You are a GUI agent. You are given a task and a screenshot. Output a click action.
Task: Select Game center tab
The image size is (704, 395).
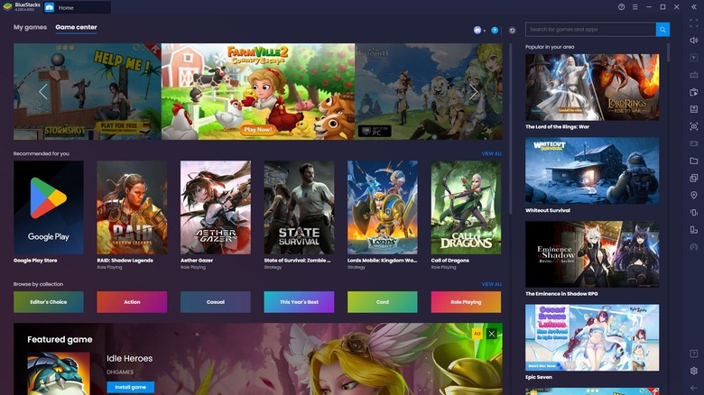pyautogui.click(x=76, y=27)
